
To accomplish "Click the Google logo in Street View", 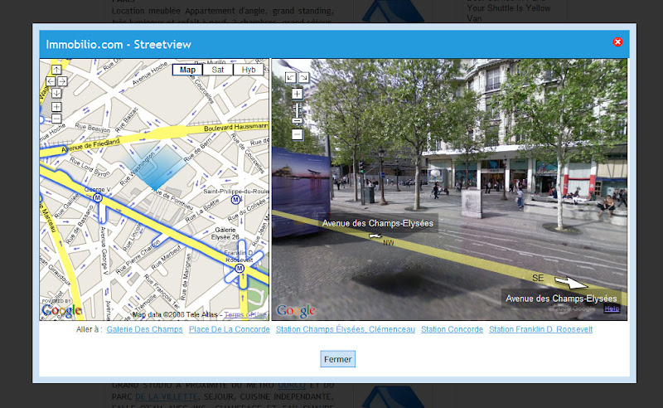I will 296,311.
